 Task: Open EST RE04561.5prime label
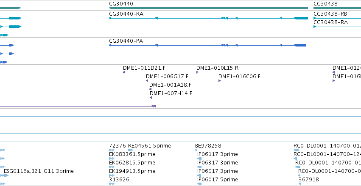point(149,146)
